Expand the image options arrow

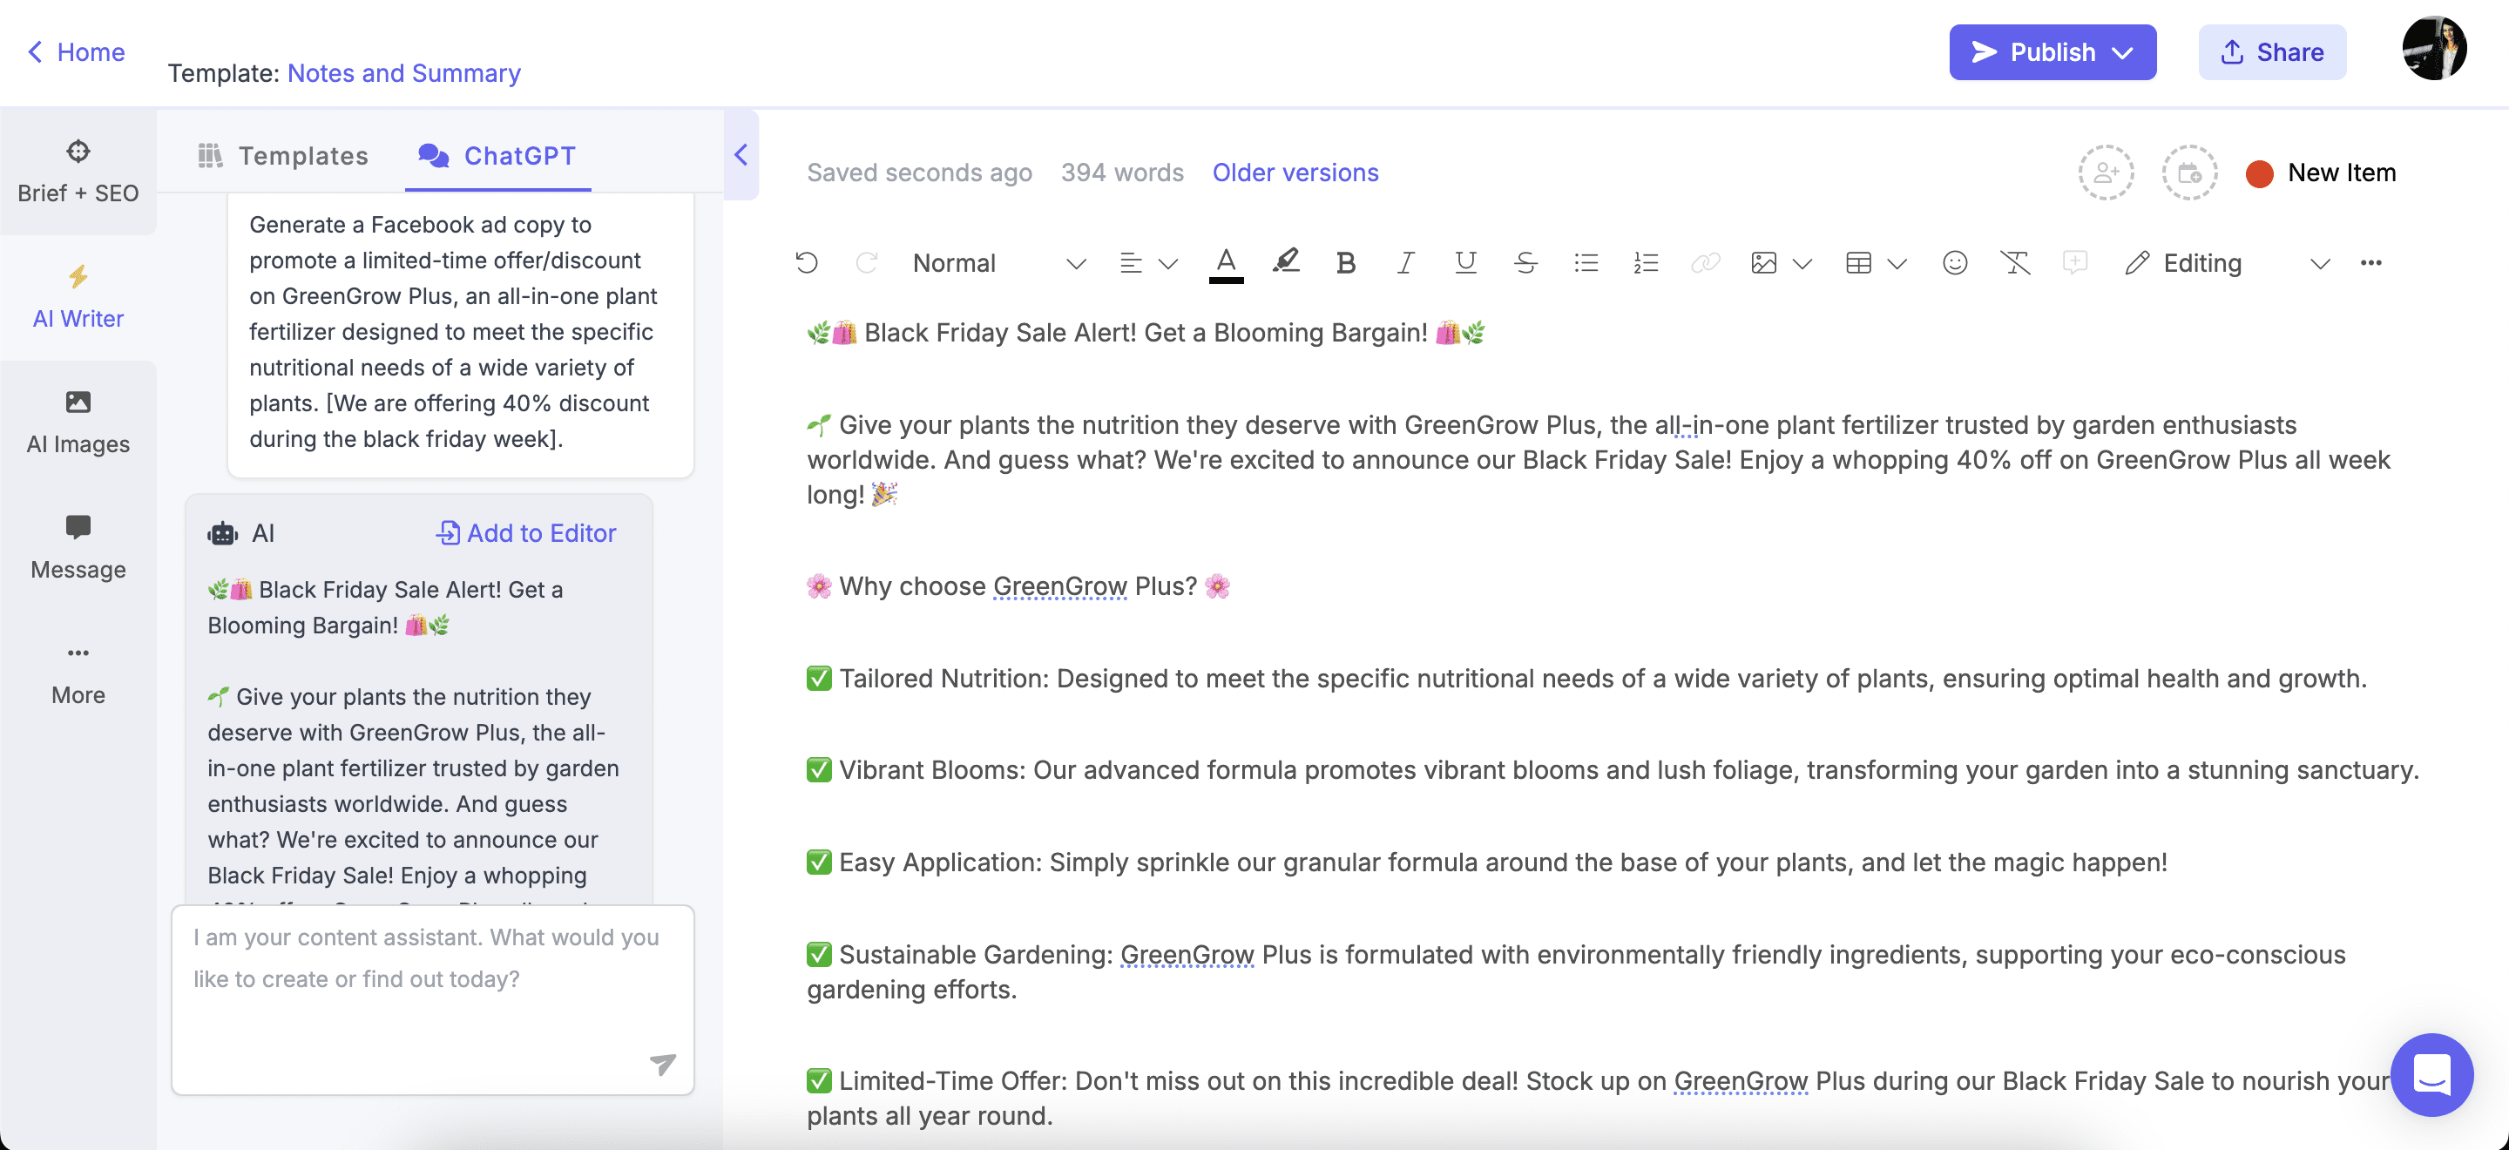pyautogui.click(x=1802, y=264)
